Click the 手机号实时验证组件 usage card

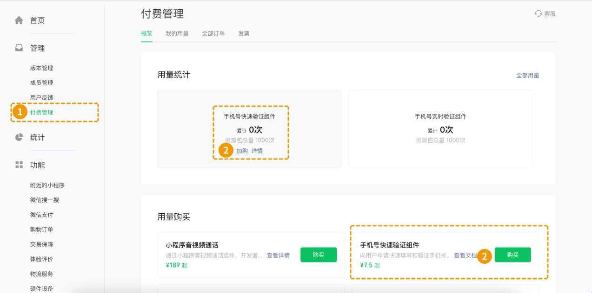tap(440, 129)
